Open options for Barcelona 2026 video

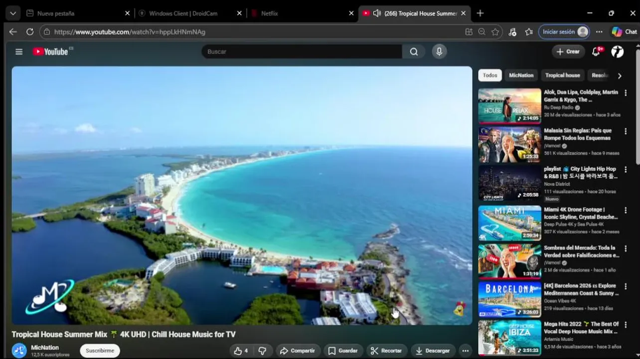626,286
